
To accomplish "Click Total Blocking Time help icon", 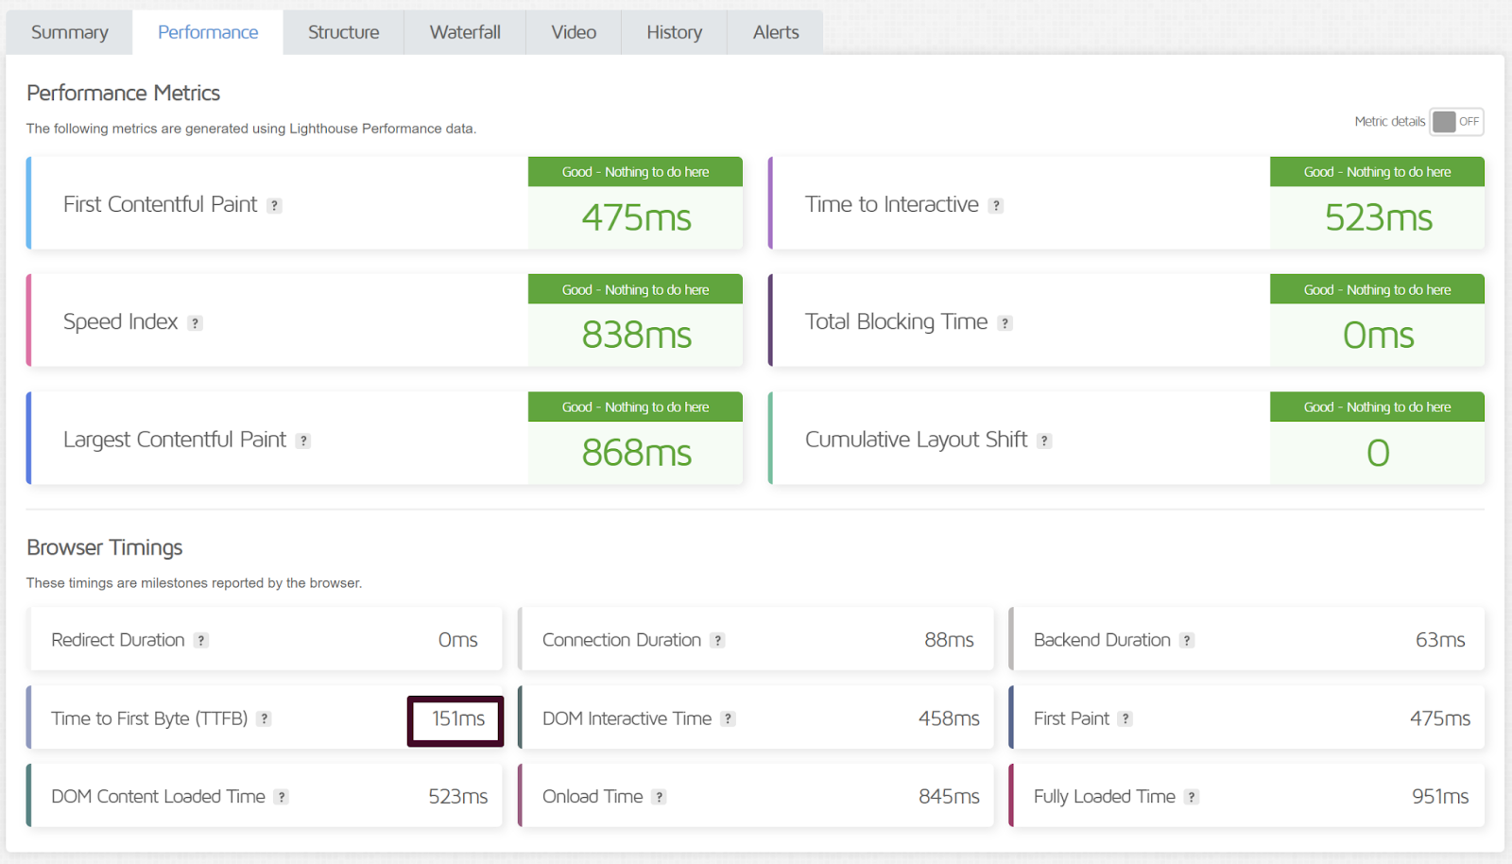I will [x=1005, y=323].
